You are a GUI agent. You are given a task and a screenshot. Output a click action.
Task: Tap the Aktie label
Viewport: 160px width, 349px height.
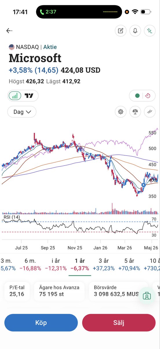(50, 47)
